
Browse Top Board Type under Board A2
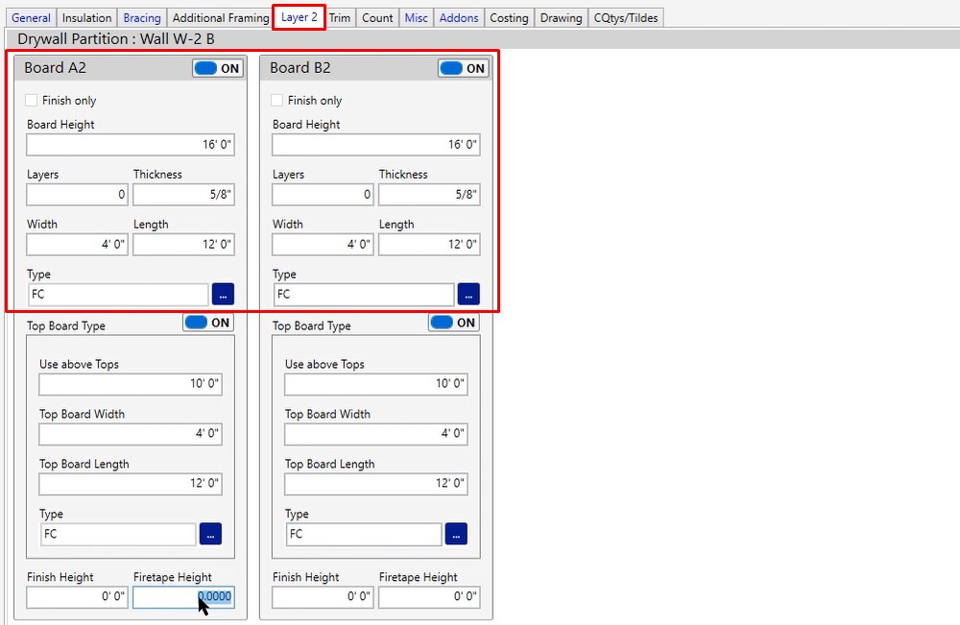(210, 534)
